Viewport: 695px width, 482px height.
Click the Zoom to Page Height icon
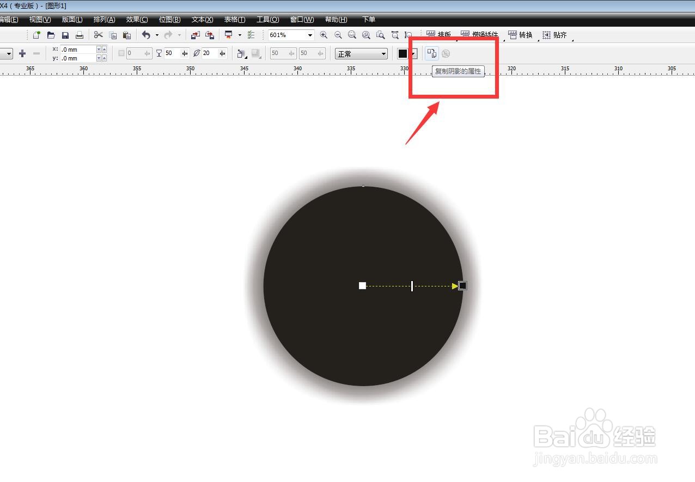[x=408, y=35]
